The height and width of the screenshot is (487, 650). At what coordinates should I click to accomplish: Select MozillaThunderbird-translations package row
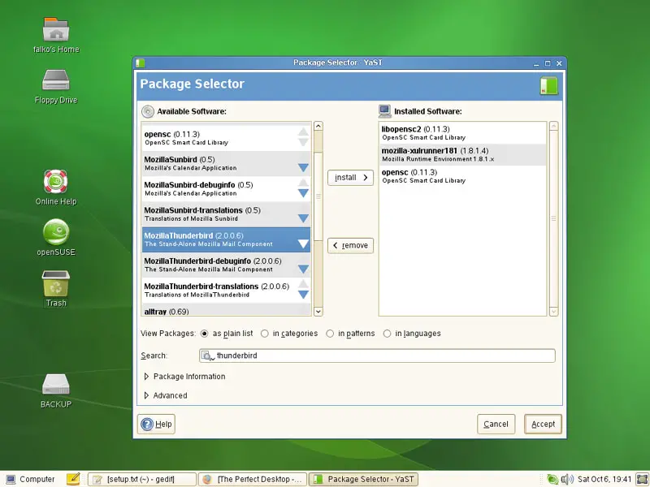227,291
